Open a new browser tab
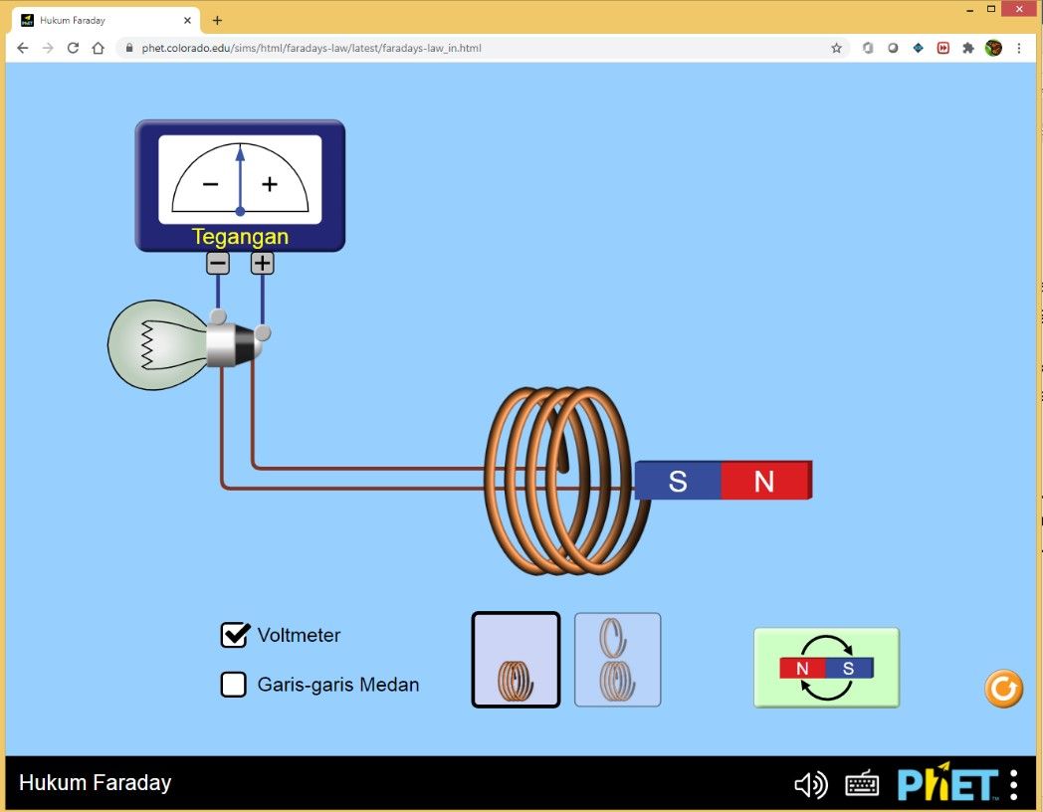This screenshot has height=812, width=1043. coord(217,19)
